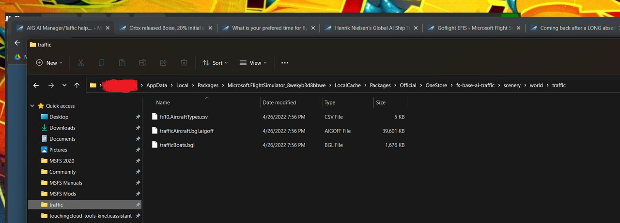Select file trafficAircraft.bgl.aigoff

pyautogui.click(x=186, y=131)
